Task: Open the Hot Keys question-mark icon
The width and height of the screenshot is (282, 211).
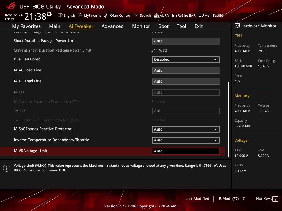Action: tap(275, 199)
